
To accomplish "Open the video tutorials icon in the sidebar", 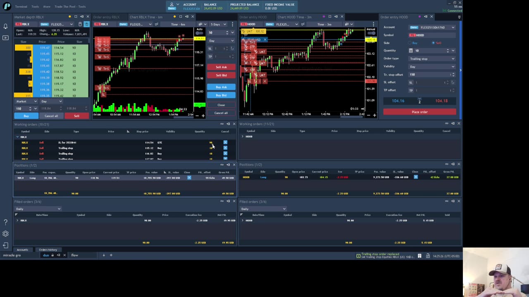I will (5, 38).
